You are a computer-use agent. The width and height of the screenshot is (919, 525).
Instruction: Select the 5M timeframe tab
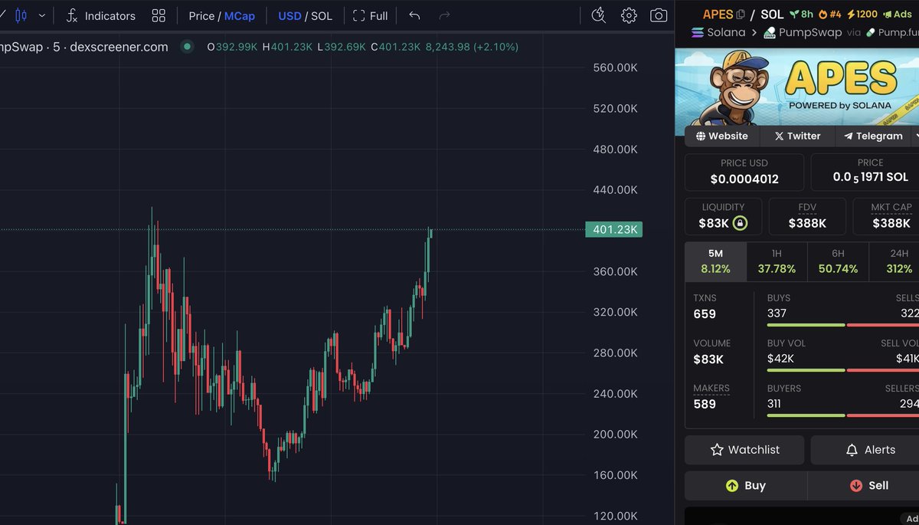[715, 261]
